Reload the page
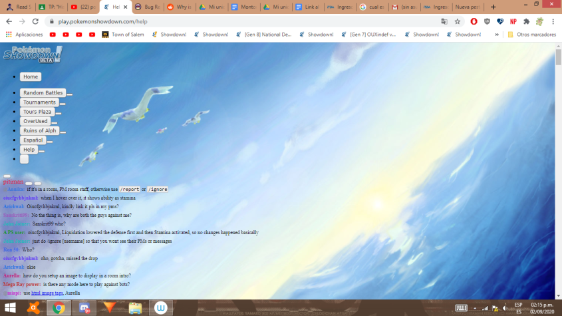The image size is (562, 316). click(36, 21)
